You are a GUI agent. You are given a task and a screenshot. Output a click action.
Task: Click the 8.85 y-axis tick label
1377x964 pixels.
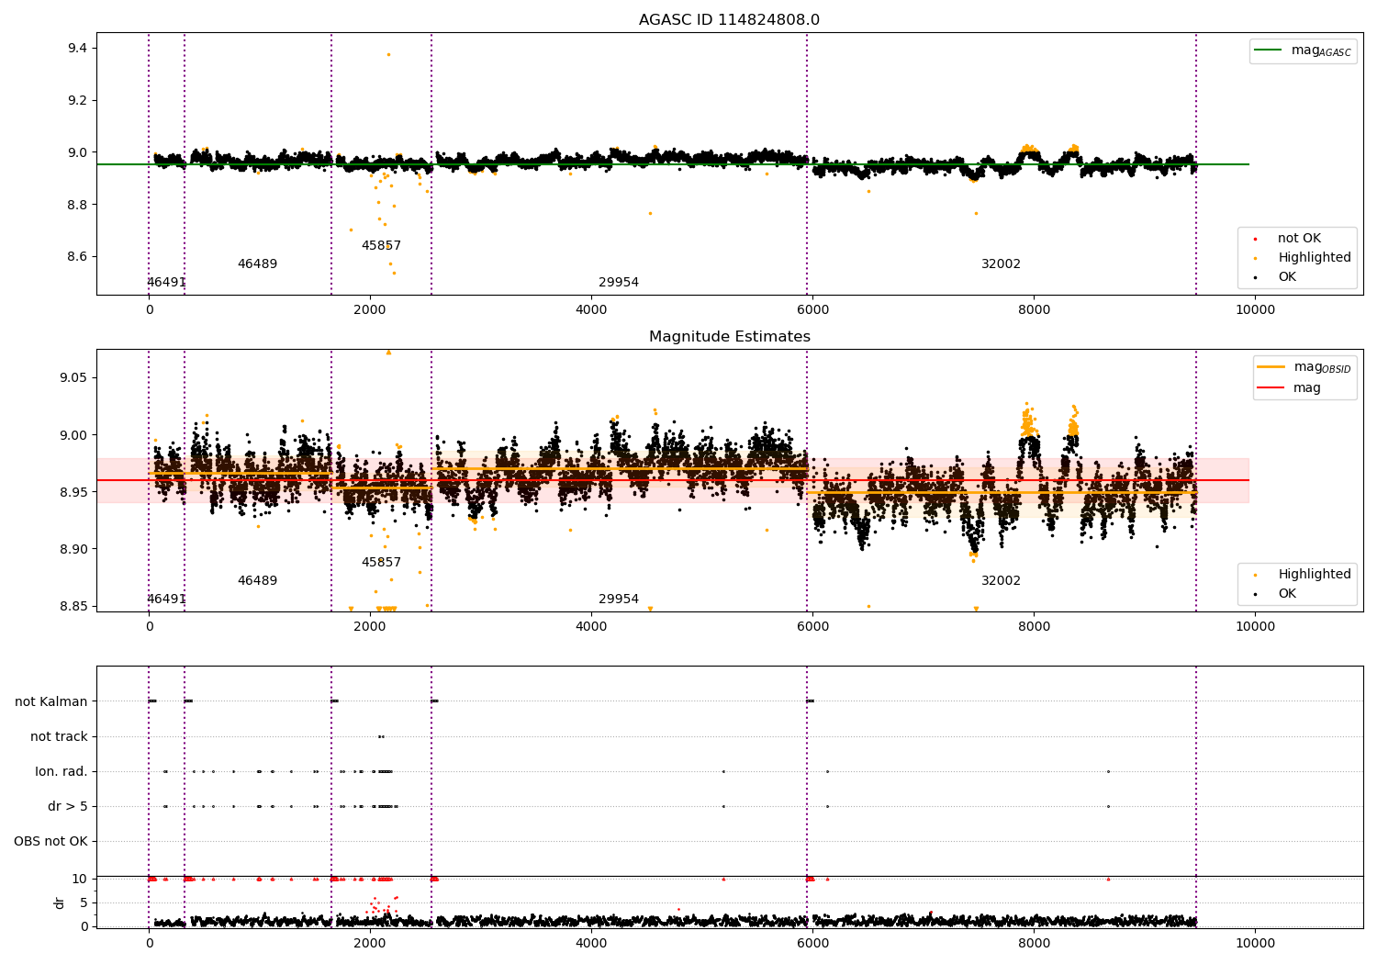click(73, 606)
